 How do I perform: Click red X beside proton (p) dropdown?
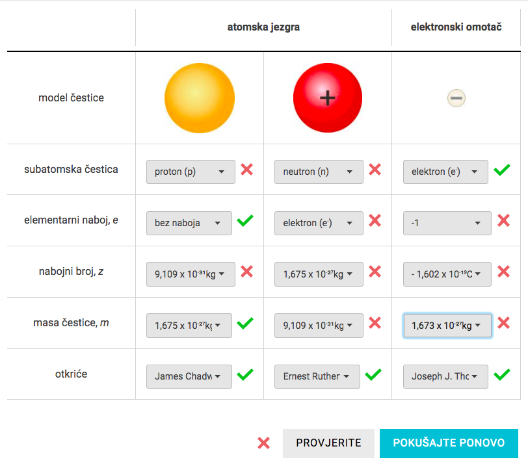pyautogui.click(x=247, y=169)
